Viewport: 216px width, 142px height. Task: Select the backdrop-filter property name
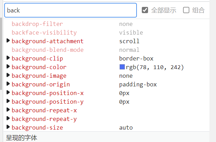pyautogui.click(x=37, y=24)
